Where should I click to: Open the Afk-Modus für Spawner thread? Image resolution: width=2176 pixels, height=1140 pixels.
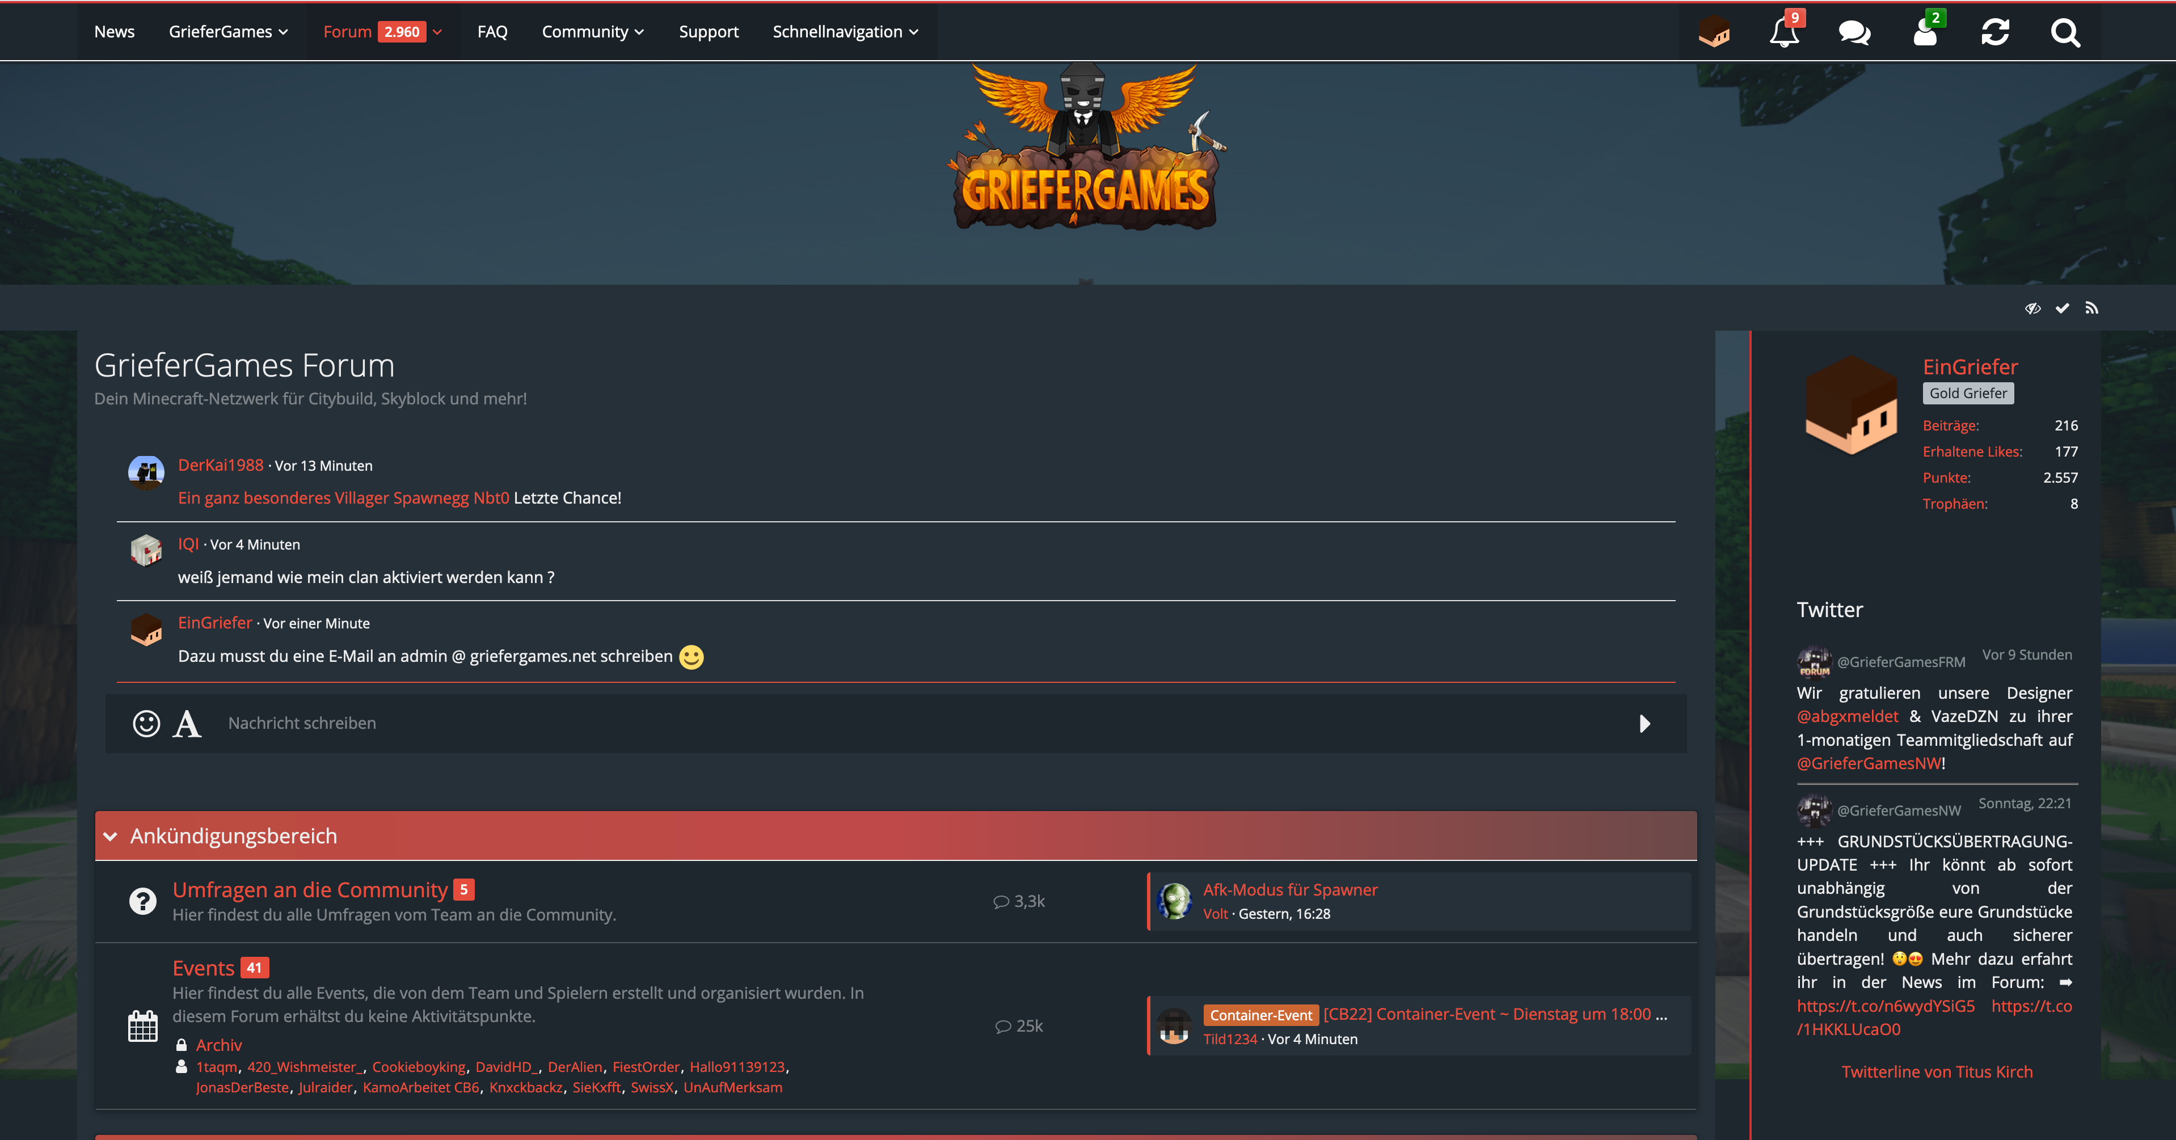(1290, 890)
